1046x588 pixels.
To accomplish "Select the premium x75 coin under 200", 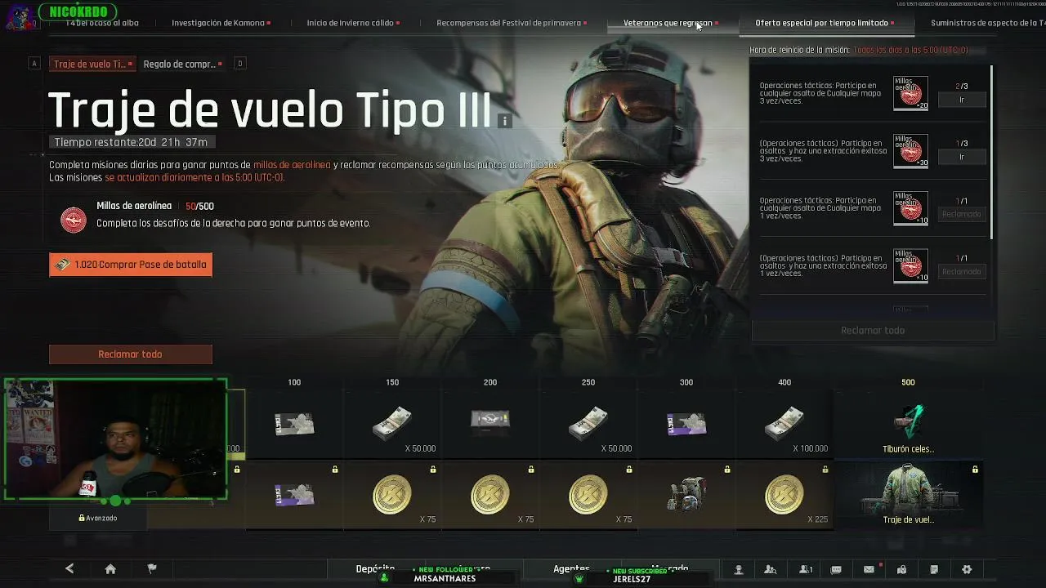I will (x=490, y=495).
